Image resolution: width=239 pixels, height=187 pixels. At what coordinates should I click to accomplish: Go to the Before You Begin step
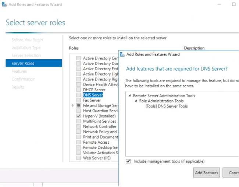pos(27,40)
